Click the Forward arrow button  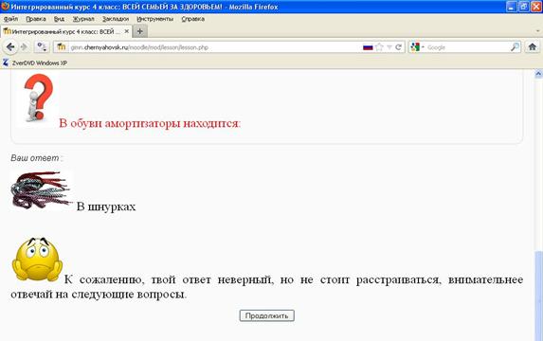[x=24, y=46]
